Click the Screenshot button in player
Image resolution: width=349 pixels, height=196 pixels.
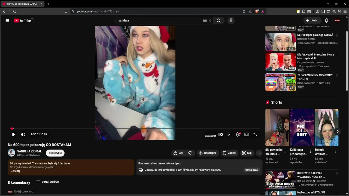click(210, 136)
